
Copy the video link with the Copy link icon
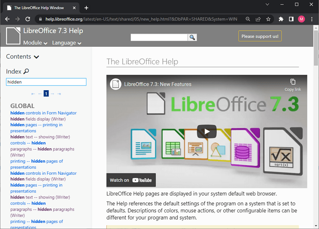pos(293,85)
